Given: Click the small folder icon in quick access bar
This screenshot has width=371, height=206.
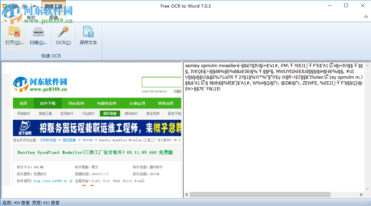Looking at the screenshot, I should coord(15,6).
